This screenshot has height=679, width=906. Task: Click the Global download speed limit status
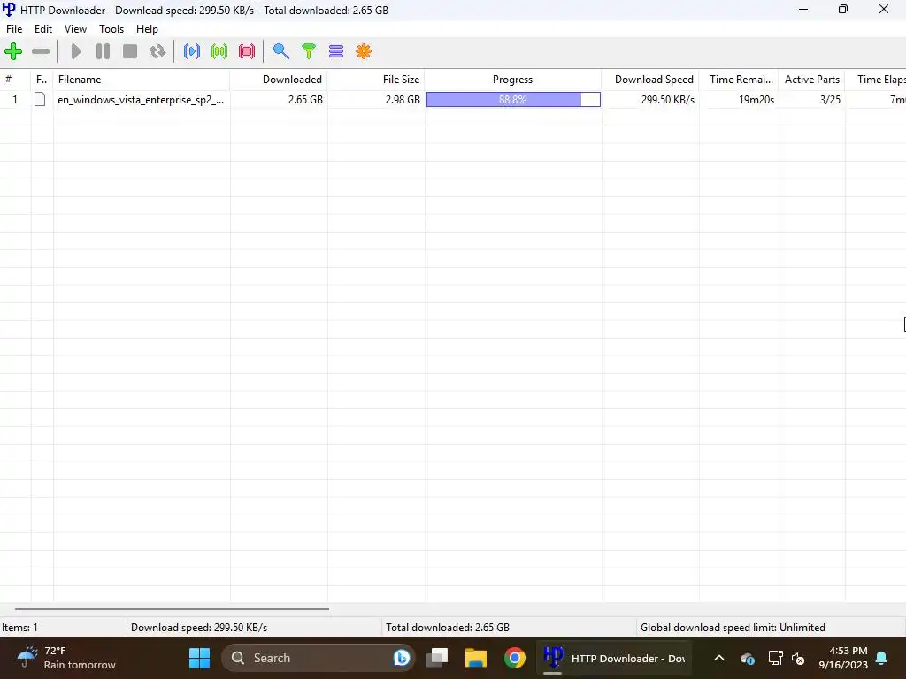tap(771, 627)
